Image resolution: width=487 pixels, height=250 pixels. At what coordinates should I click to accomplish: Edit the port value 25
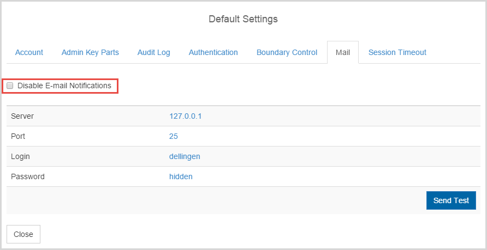pyautogui.click(x=173, y=136)
